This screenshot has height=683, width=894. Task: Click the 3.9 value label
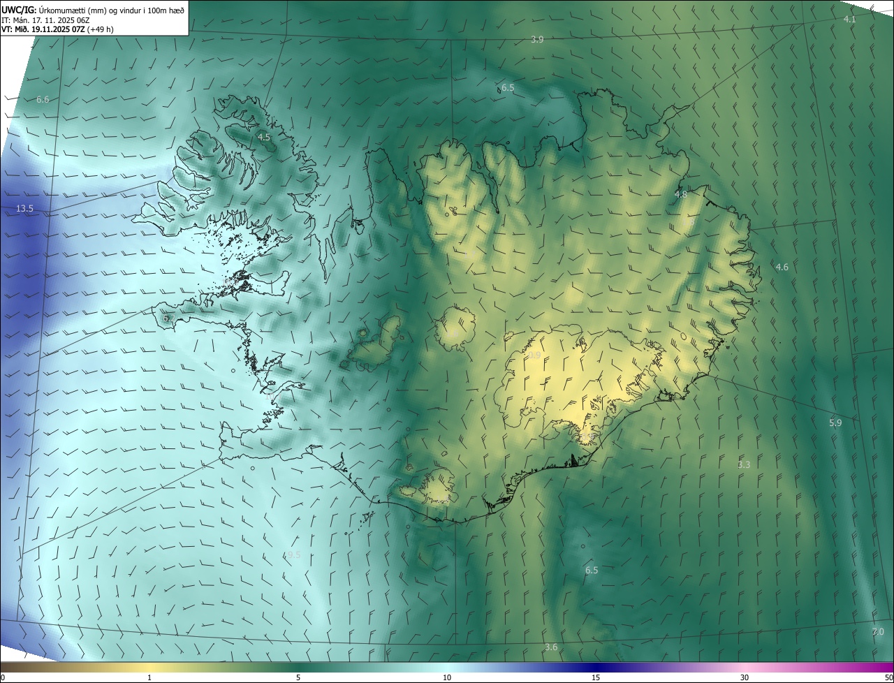tap(537, 40)
